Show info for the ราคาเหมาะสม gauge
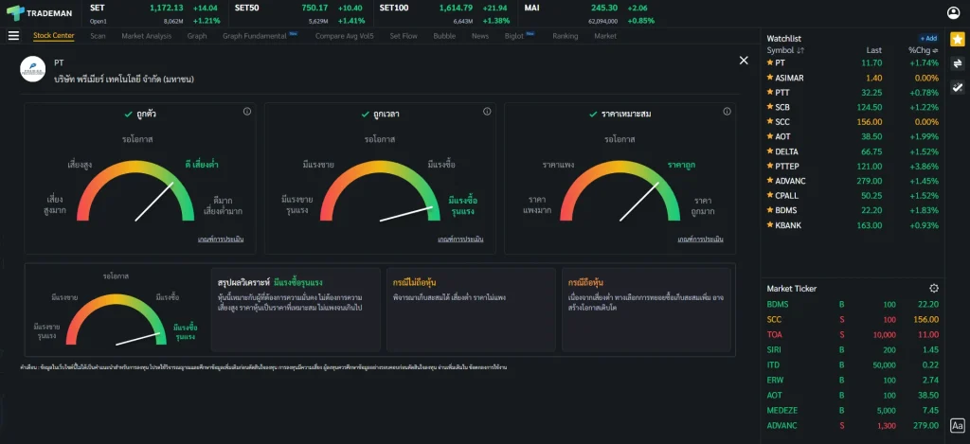Screen dimensions: 970x444 pos(727,113)
